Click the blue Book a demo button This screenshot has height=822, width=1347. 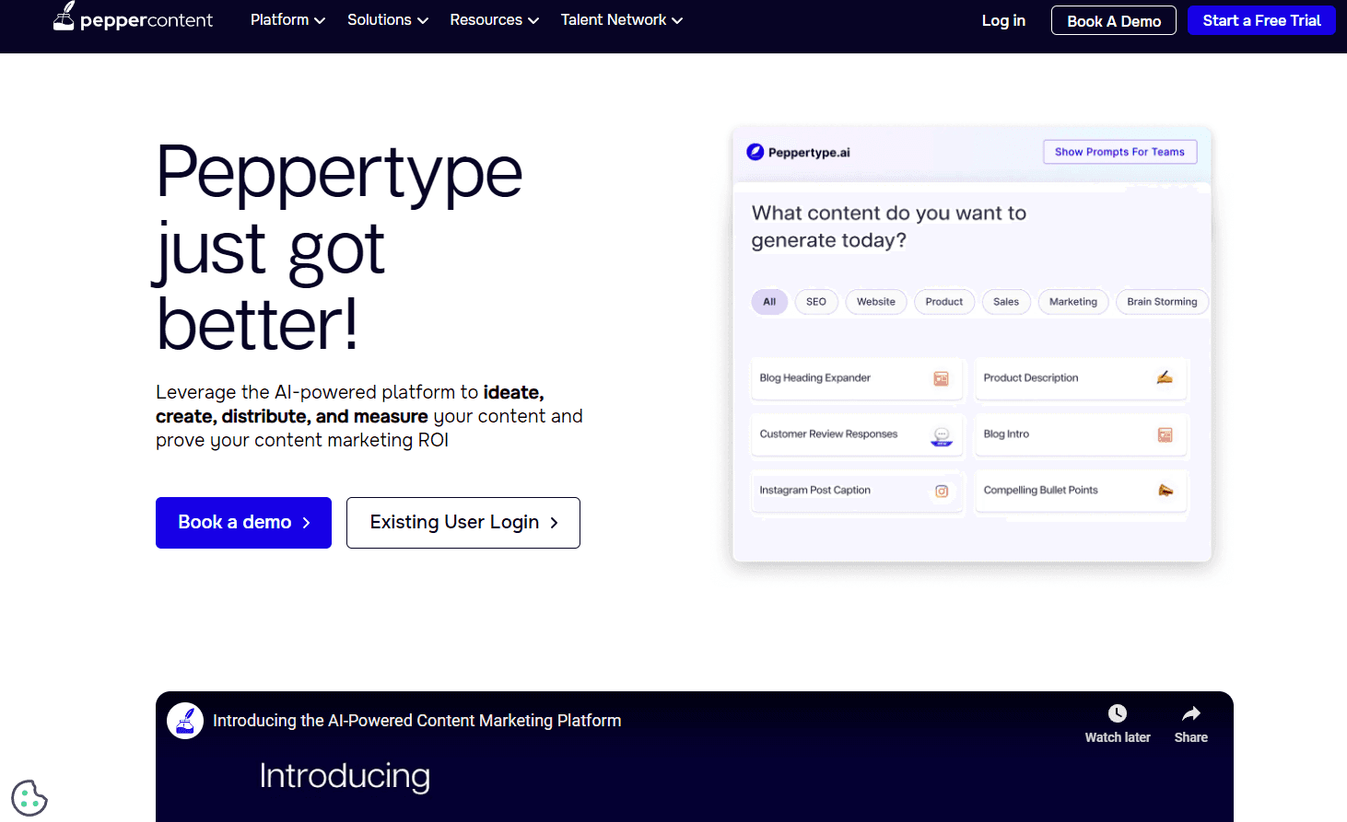(x=243, y=523)
